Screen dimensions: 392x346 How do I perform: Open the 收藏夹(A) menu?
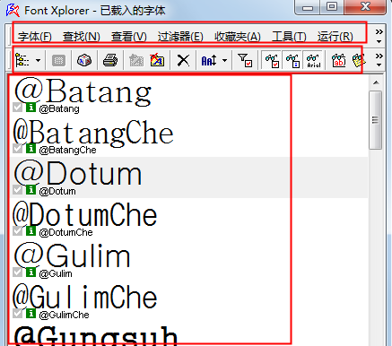click(238, 37)
